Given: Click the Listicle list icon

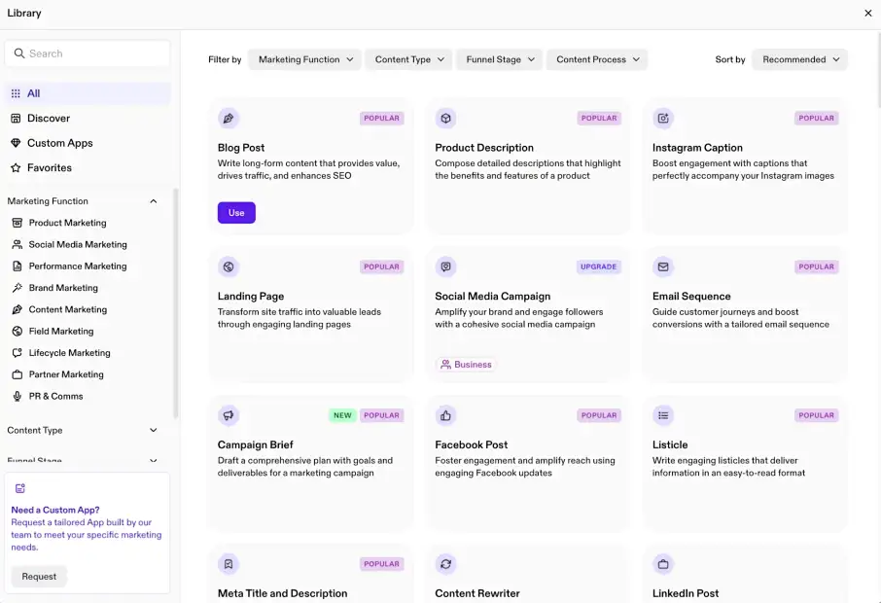Looking at the screenshot, I should click(663, 415).
